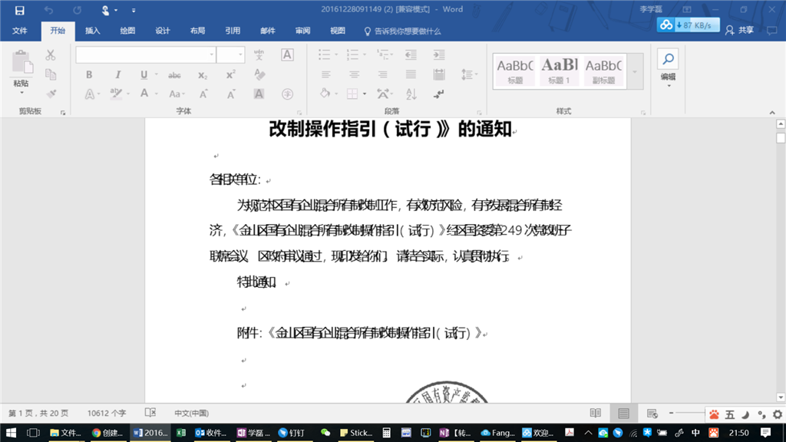Screen dimensions: 786x442
Task: Toggle strikethrough abc button
Action: pos(174,75)
